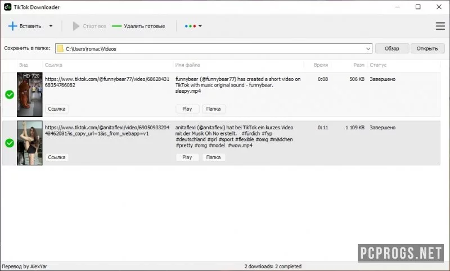
Task: Click Ссылка button in funnybear row
Action: [x=57, y=109]
